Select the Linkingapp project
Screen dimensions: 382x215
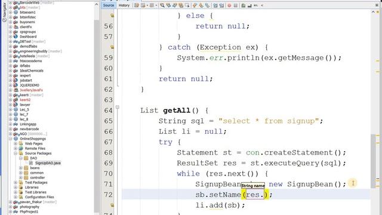point(28,124)
